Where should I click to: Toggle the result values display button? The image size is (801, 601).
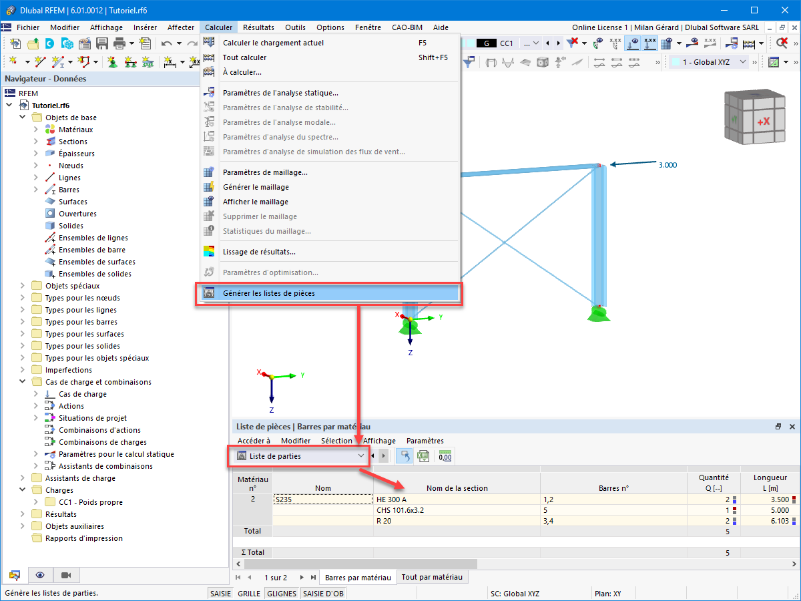[x=710, y=43]
